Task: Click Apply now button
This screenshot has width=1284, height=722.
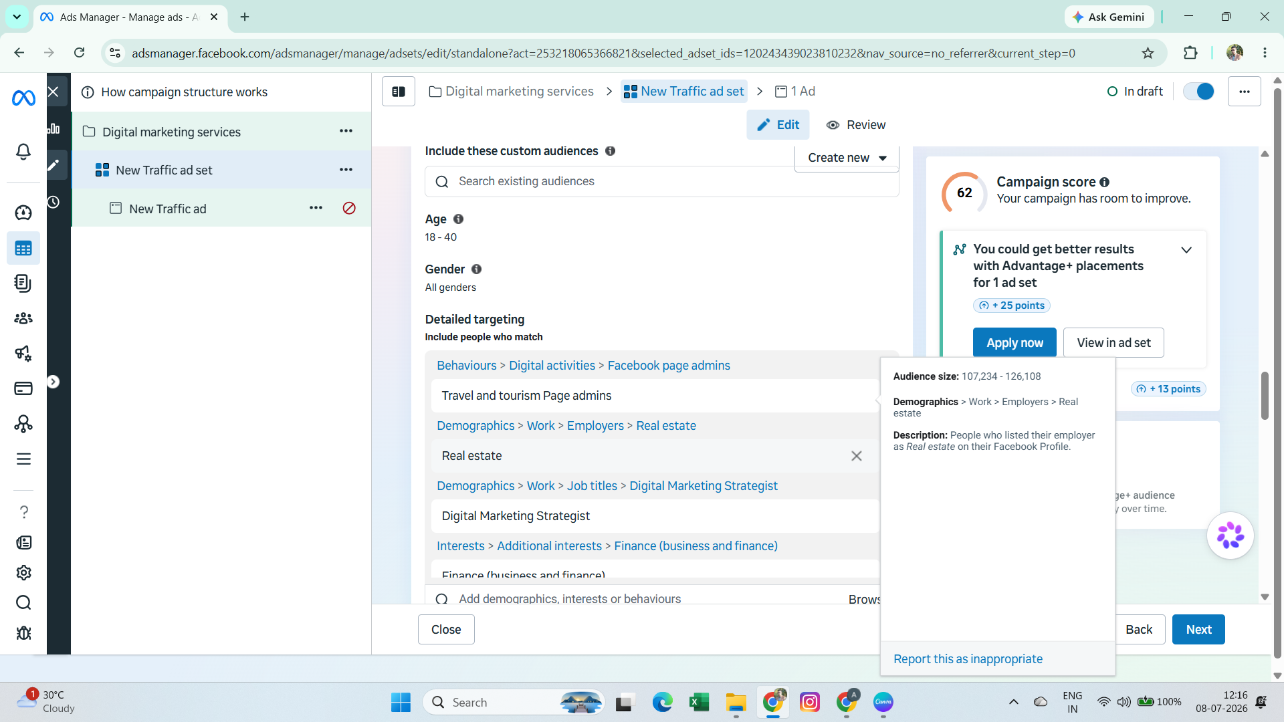Action: pos(1014,343)
